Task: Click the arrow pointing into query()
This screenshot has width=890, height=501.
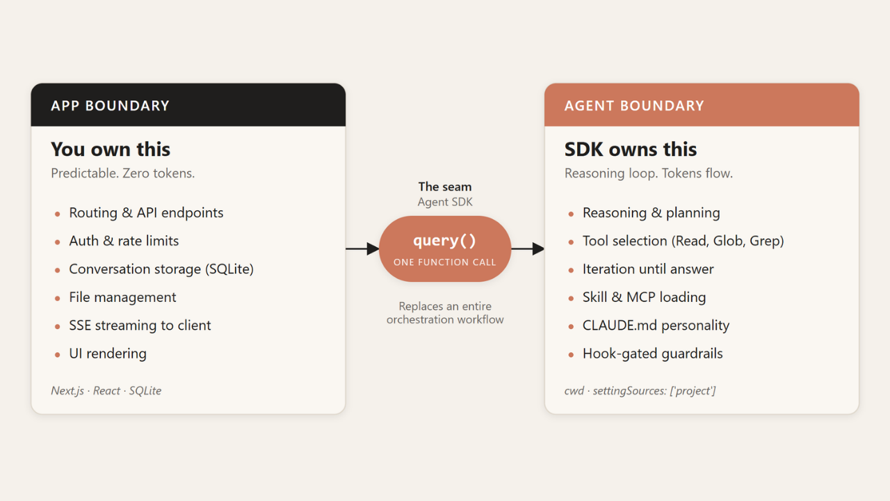Action: [362, 248]
